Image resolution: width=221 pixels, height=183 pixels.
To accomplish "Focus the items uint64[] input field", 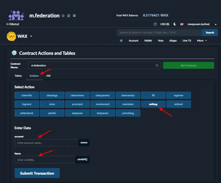I will click(45, 160).
